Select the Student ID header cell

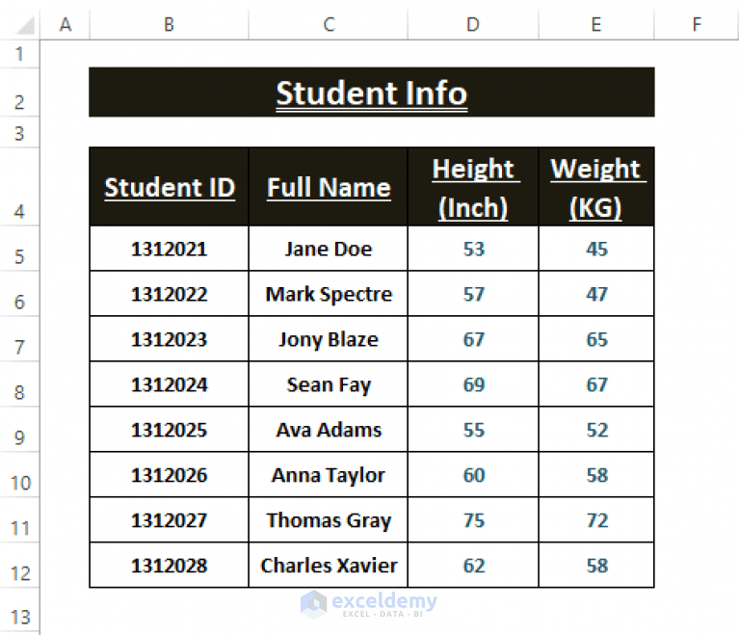click(169, 187)
